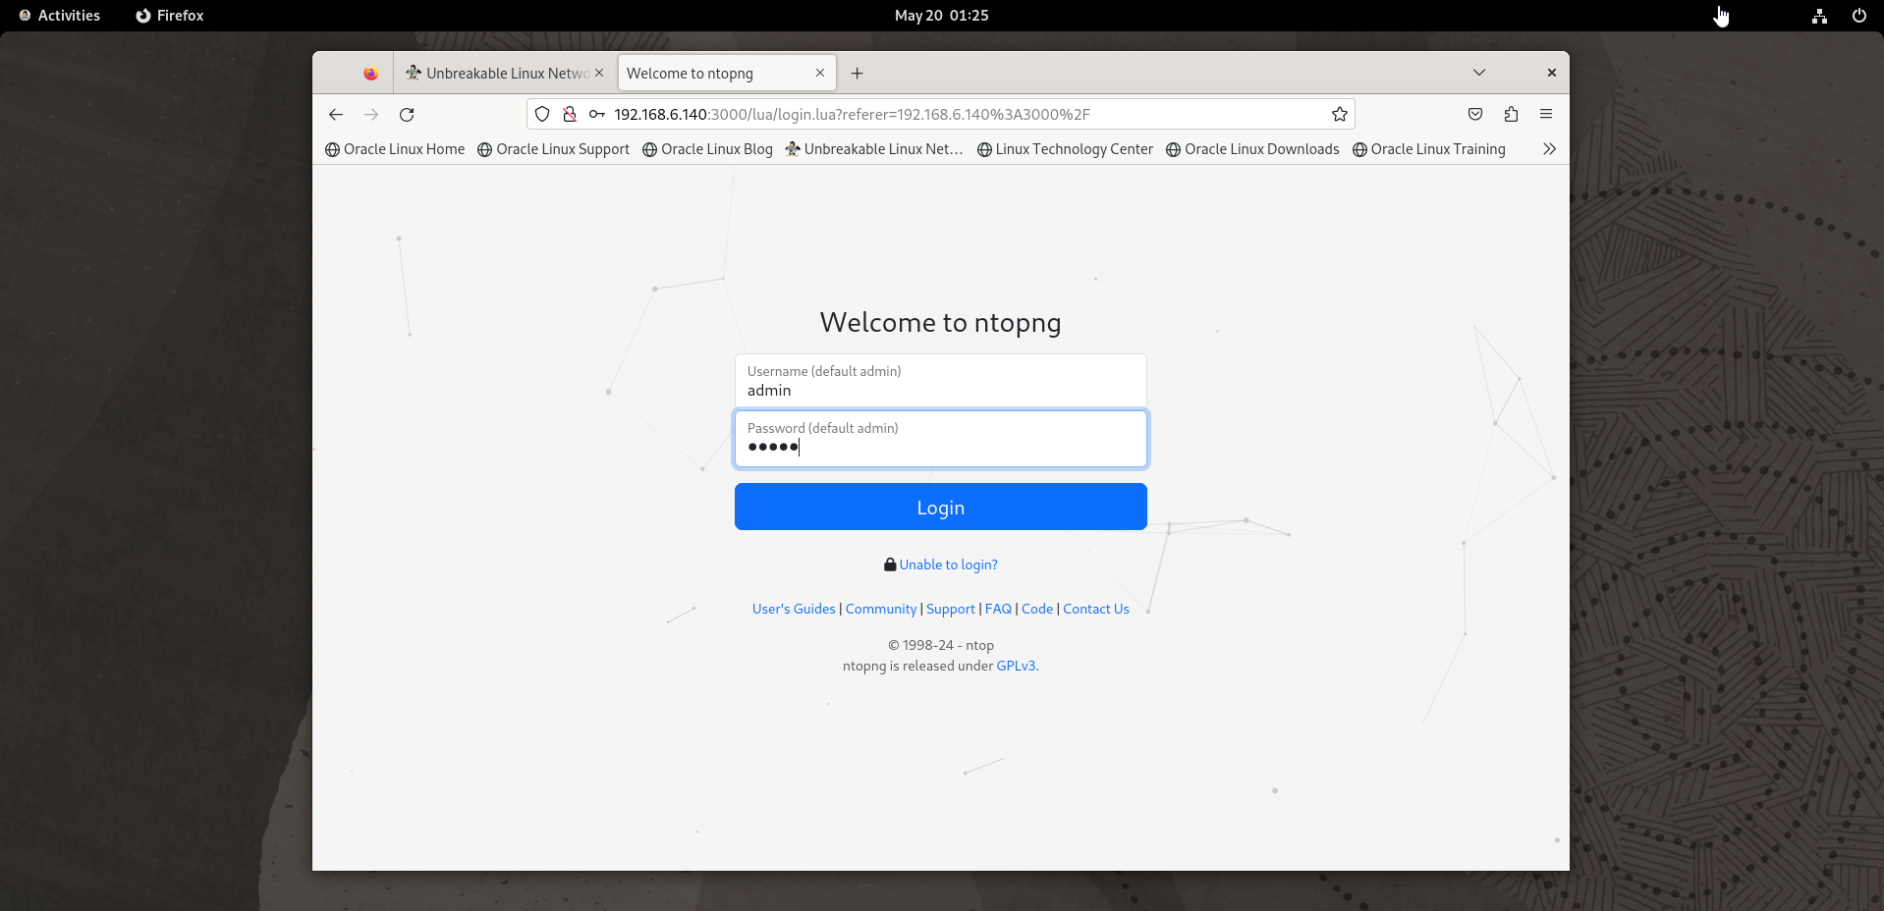
Task: Open the tracking protection shield icon
Action: (x=542, y=115)
